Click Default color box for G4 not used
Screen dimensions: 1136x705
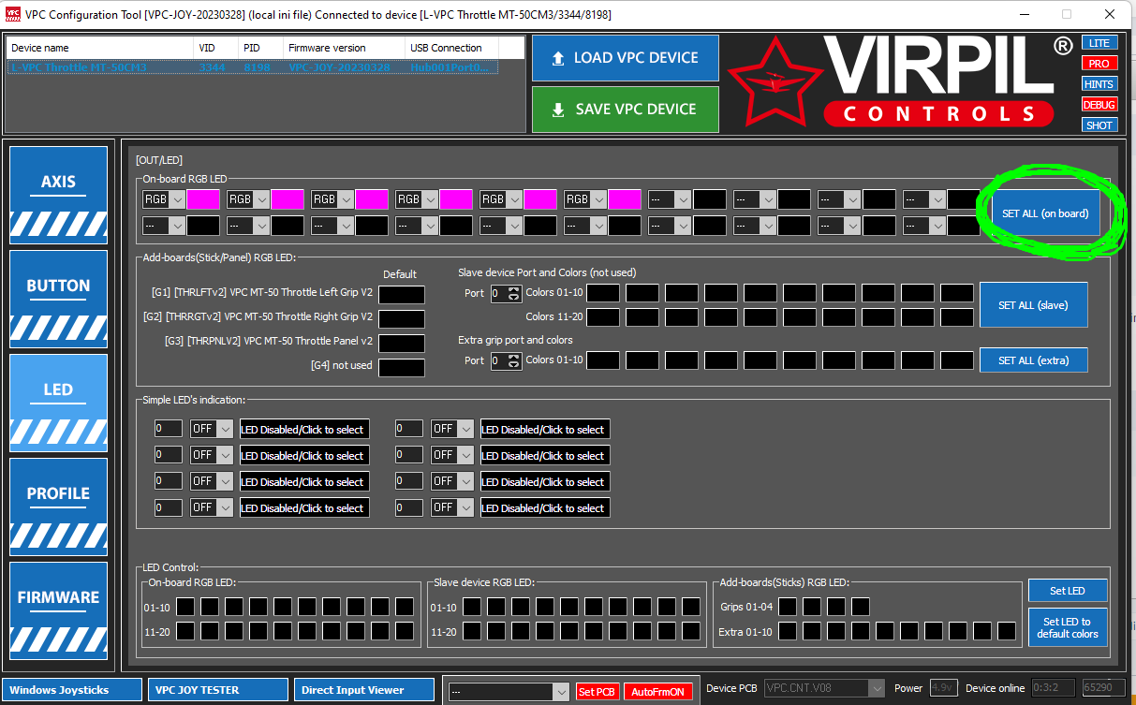pyautogui.click(x=402, y=368)
